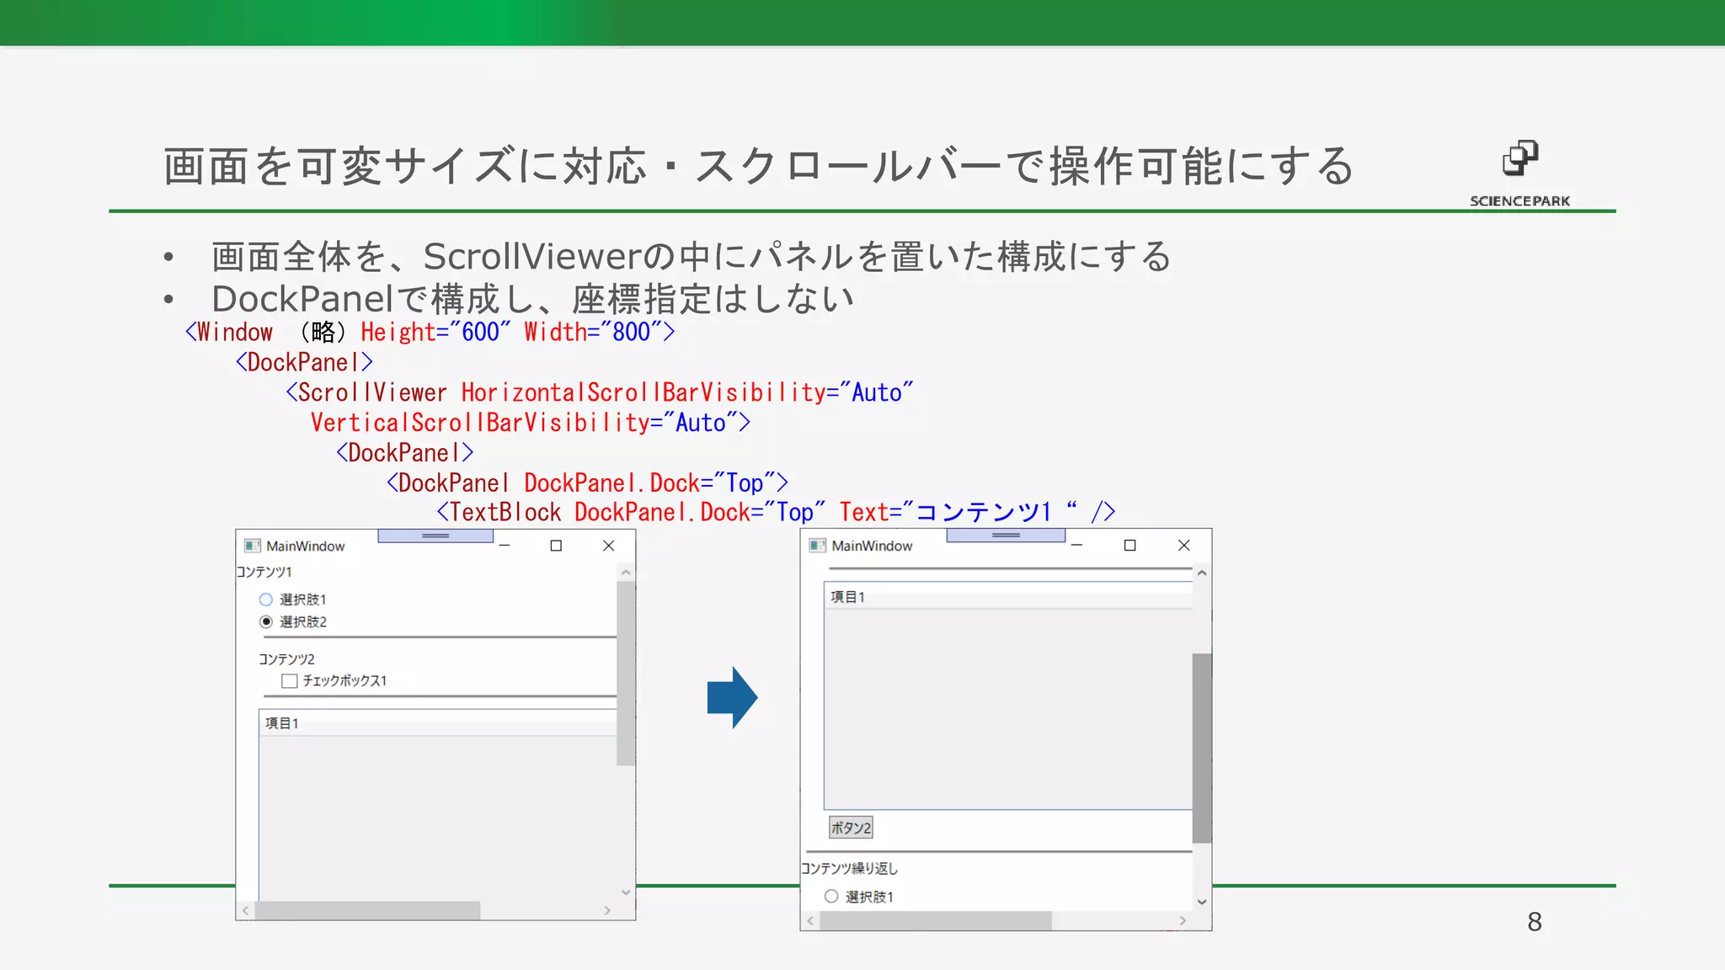This screenshot has width=1725, height=970.
Task: Click the コンテンツ1 text in left window
Action: point(264,572)
